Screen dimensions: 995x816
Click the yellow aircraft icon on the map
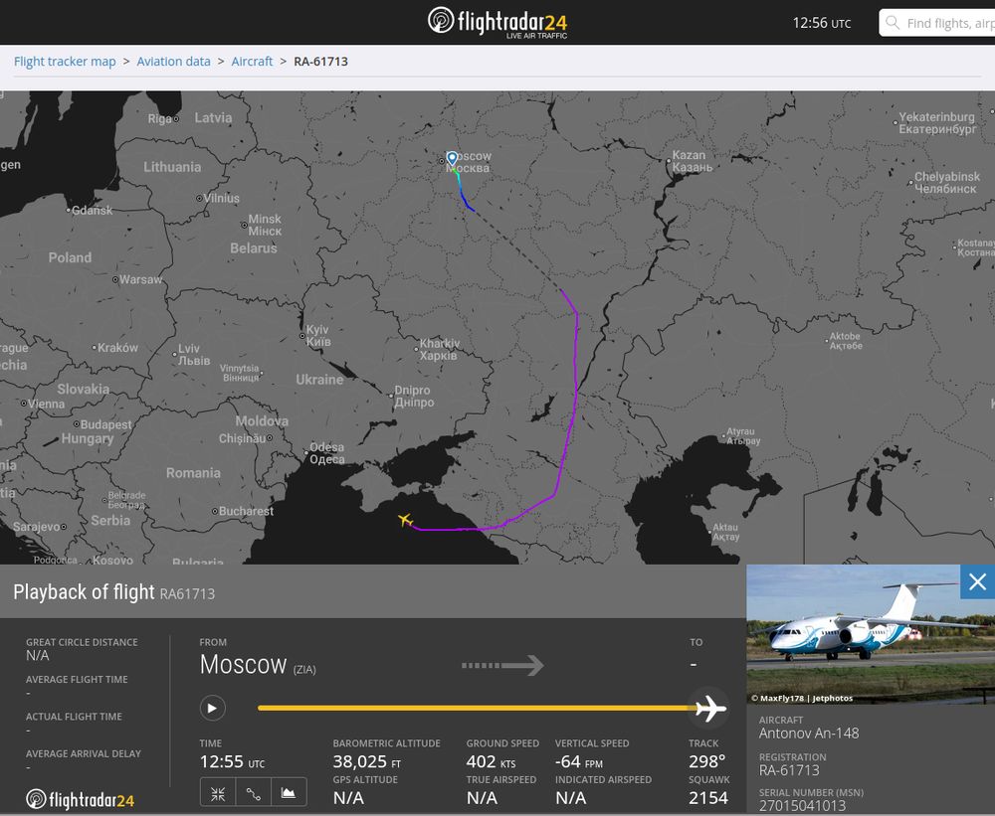click(x=406, y=520)
